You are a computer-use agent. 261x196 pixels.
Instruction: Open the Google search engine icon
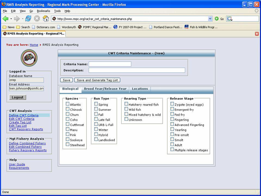tap(229, 19)
